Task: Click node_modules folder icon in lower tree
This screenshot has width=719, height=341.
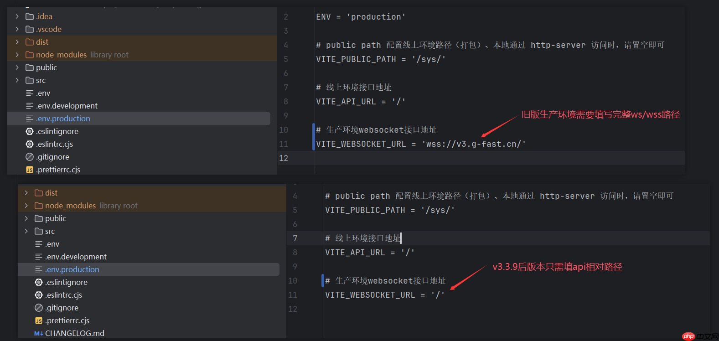Action: (x=39, y=206)
